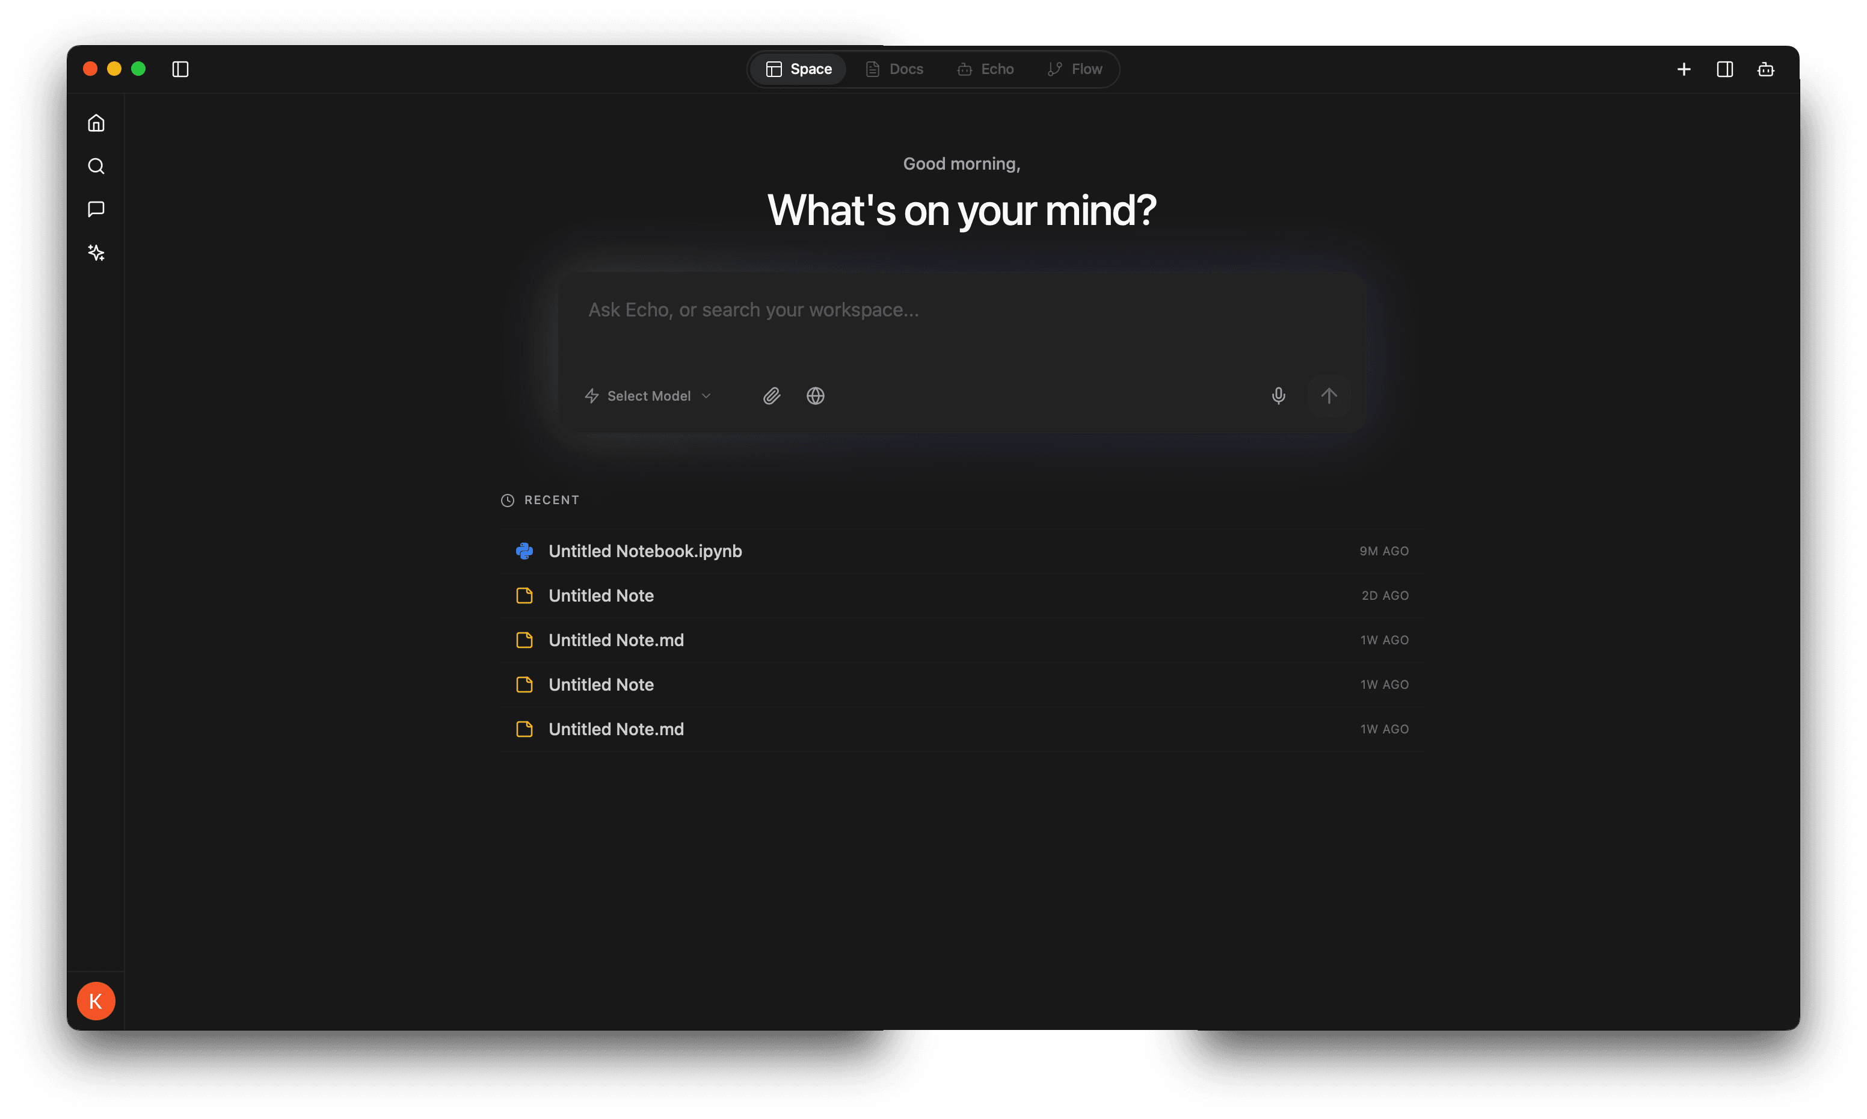Select the sparkles AI icon in the sidebar
This screenshot has height=1119, width=1867.
96,253
